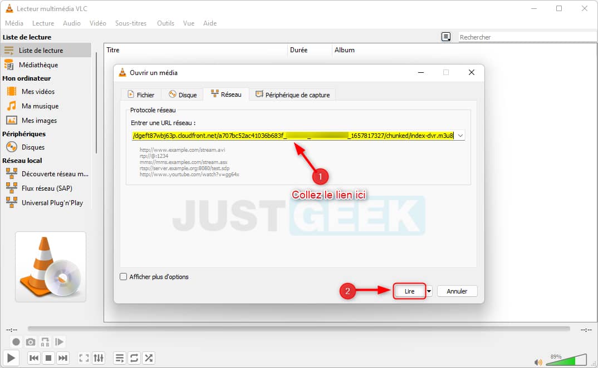This screenshot has width=598, height=368.
Task: Open the dropdown arrow beside Lire
Action: click(x=429, y=291)
